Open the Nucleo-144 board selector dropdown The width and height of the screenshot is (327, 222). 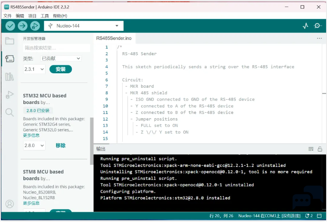point(84,26)
